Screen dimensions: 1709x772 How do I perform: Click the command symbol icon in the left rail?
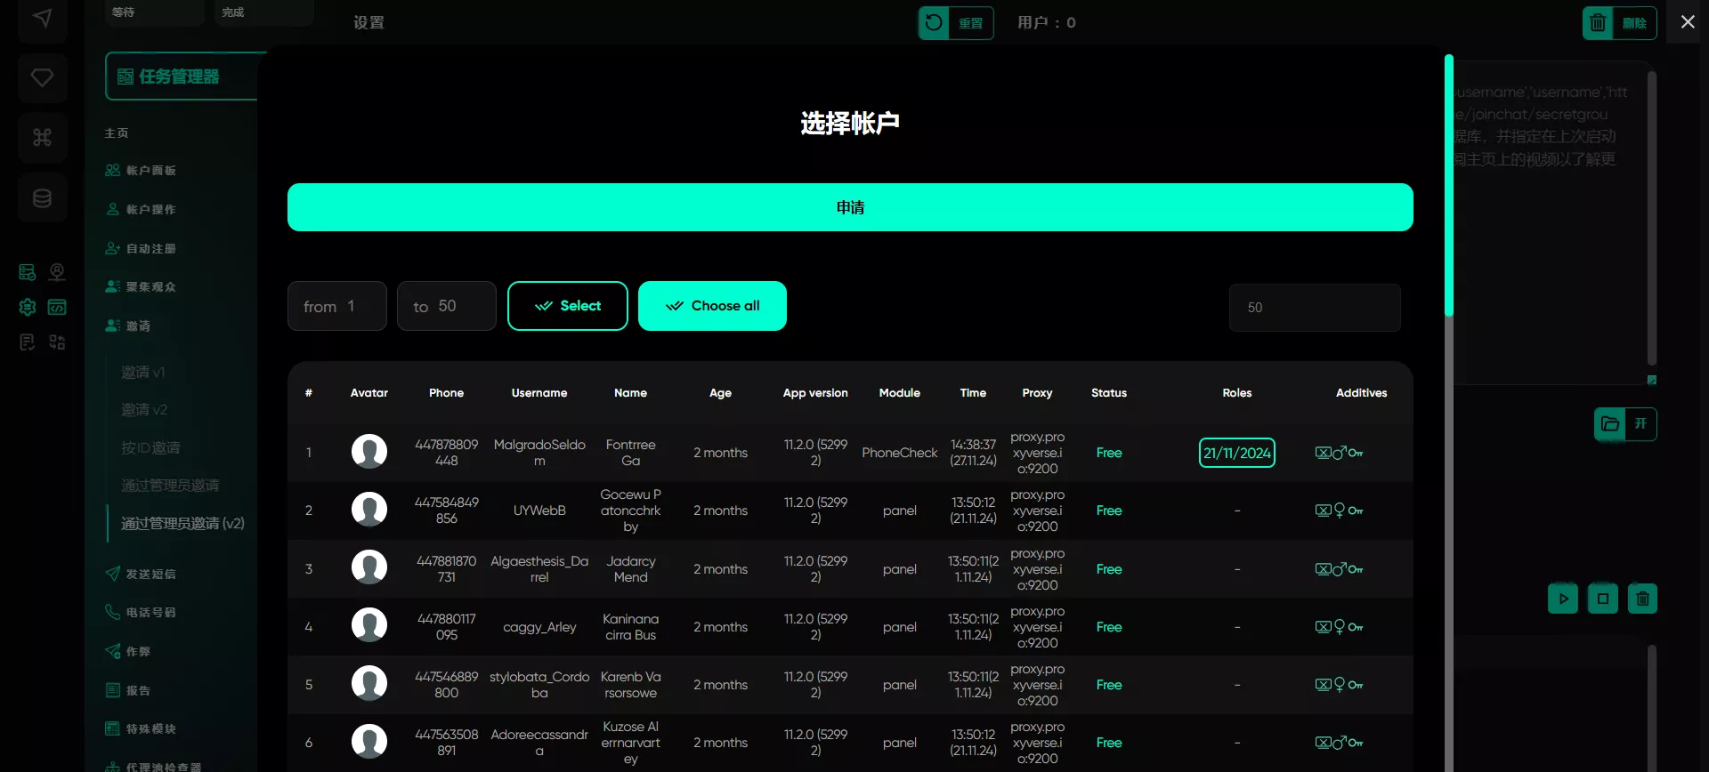click(x=42, y=137)
